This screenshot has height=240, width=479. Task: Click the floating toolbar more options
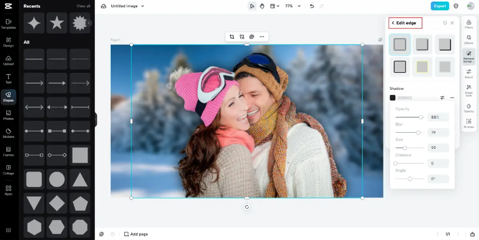point(262,37)
